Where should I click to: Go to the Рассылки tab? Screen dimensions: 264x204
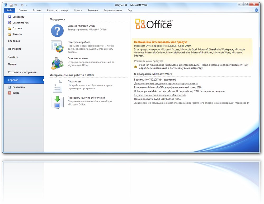[x=93, y=10]
